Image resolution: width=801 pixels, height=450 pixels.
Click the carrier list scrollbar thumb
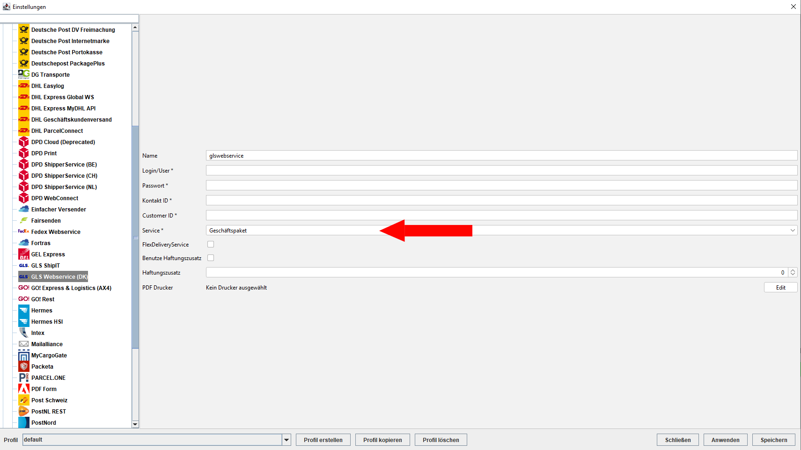point(135,237)
